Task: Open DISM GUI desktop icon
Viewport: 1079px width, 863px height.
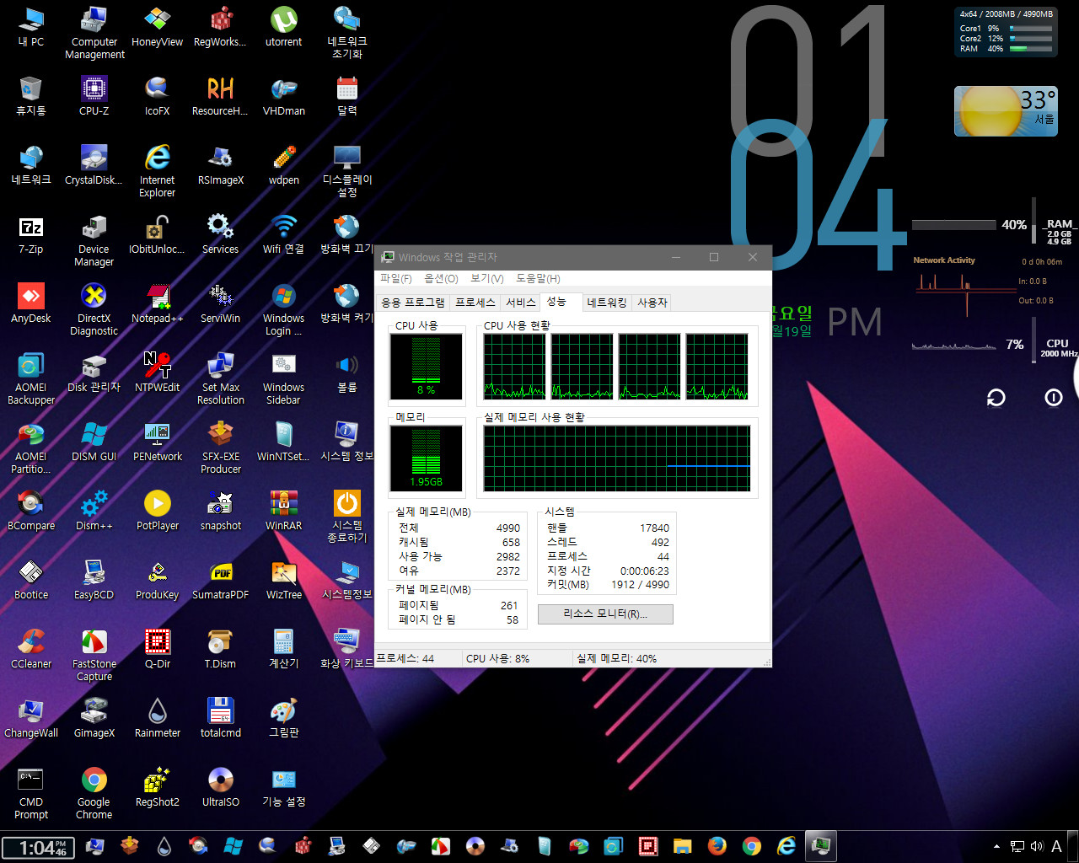Action: 94,442
